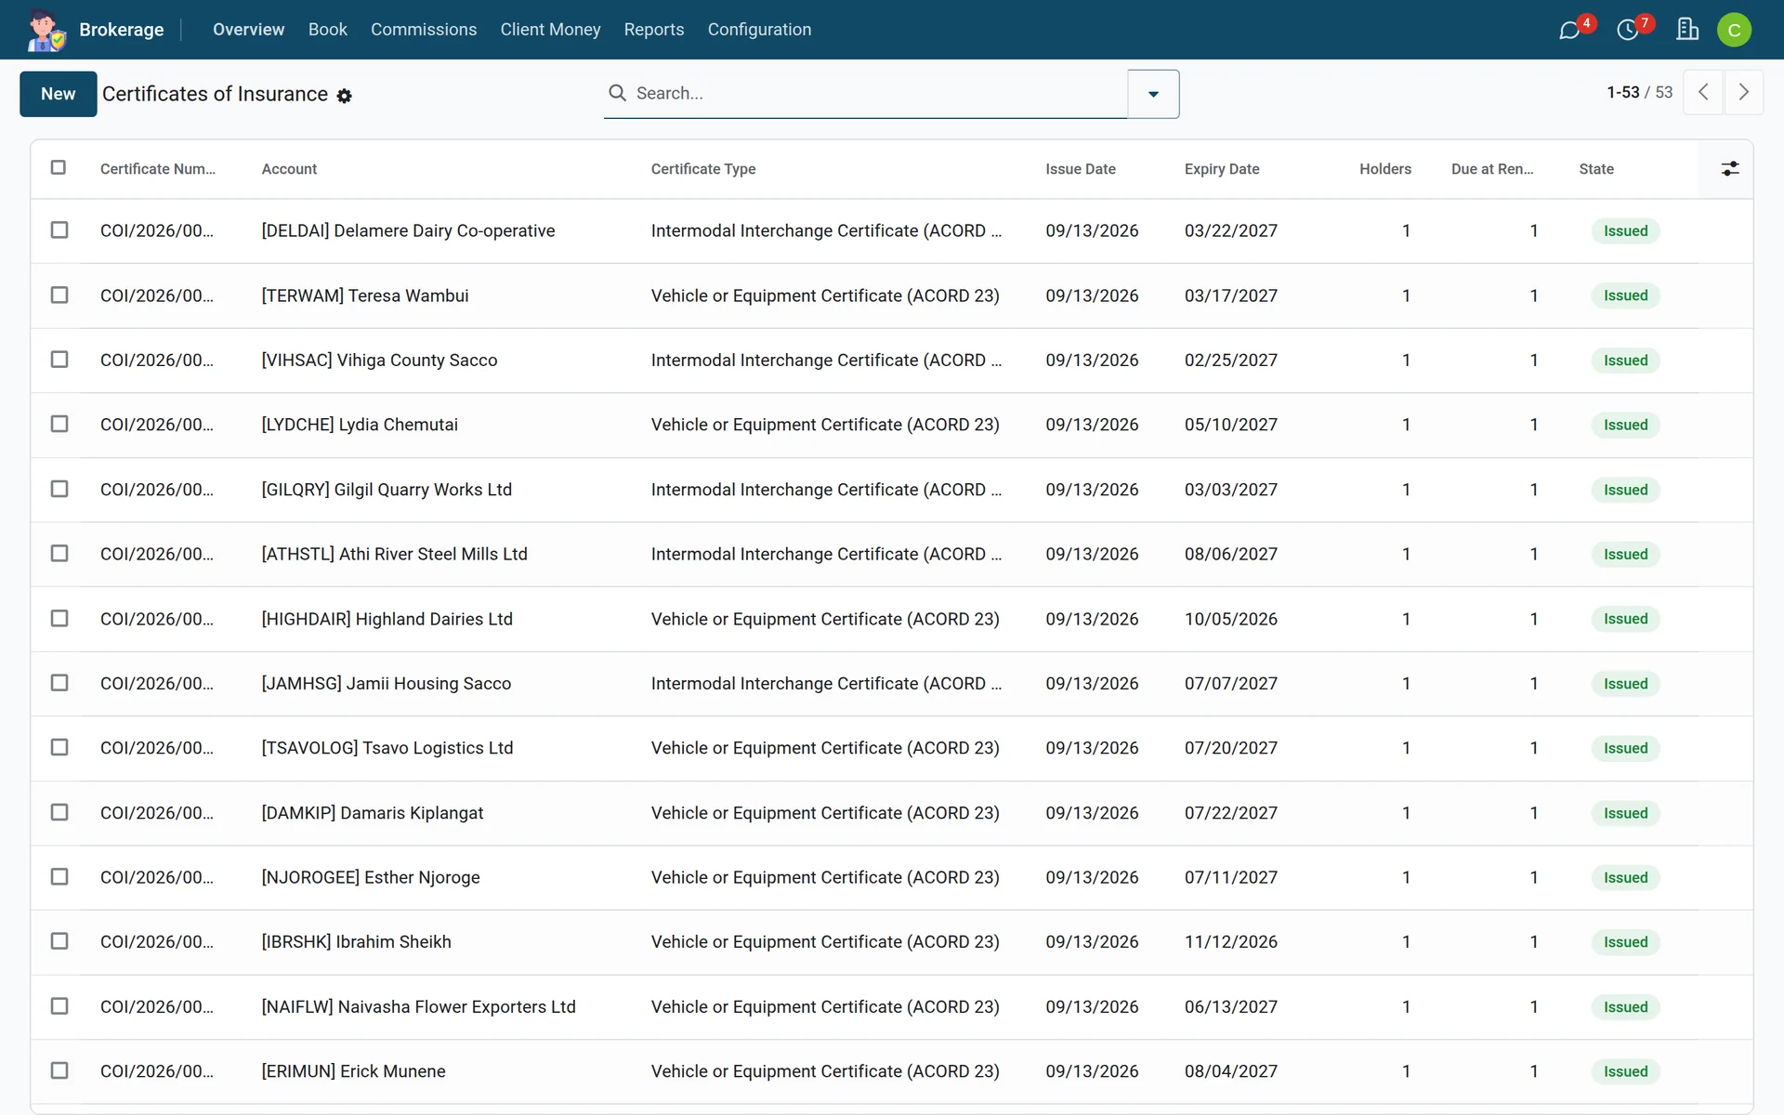The height and width of the screenshot is (1115, 1784).
Task: Open the conversations messages icon
Action: point(1570,30)
